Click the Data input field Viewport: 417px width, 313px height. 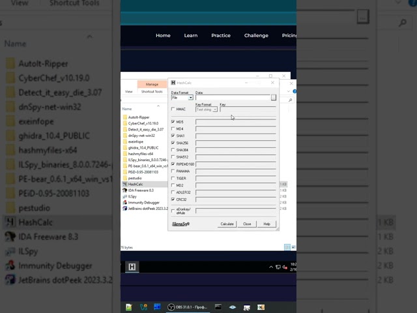233,97
